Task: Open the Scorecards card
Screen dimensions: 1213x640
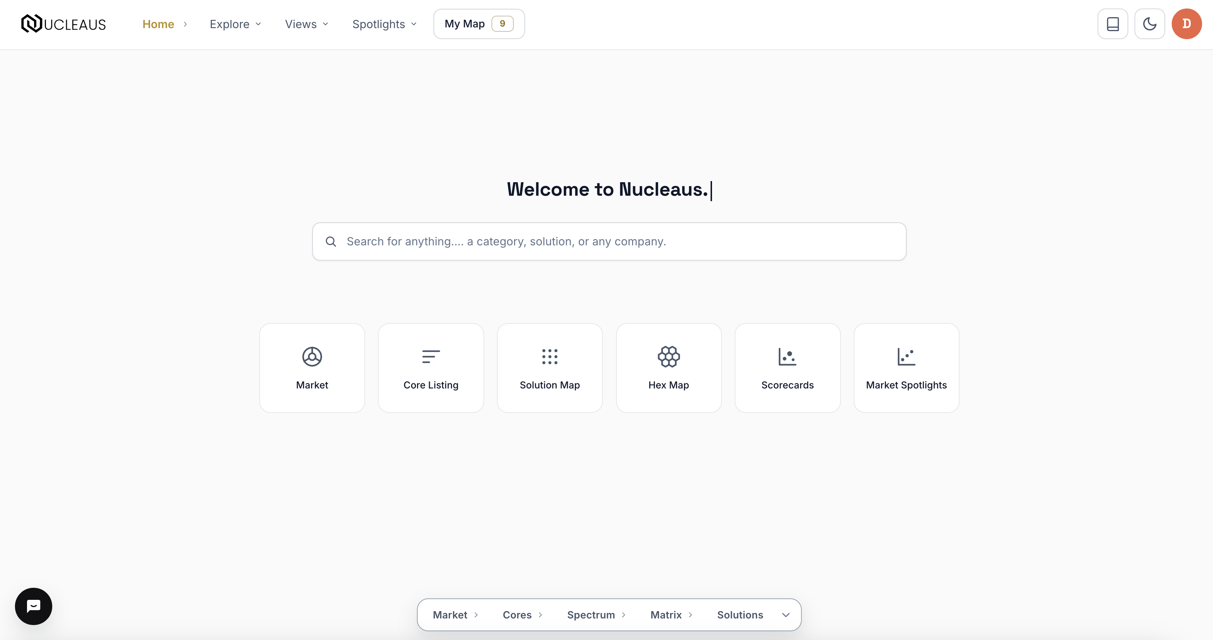Action: pyautogui.click(x=787, y=368)
